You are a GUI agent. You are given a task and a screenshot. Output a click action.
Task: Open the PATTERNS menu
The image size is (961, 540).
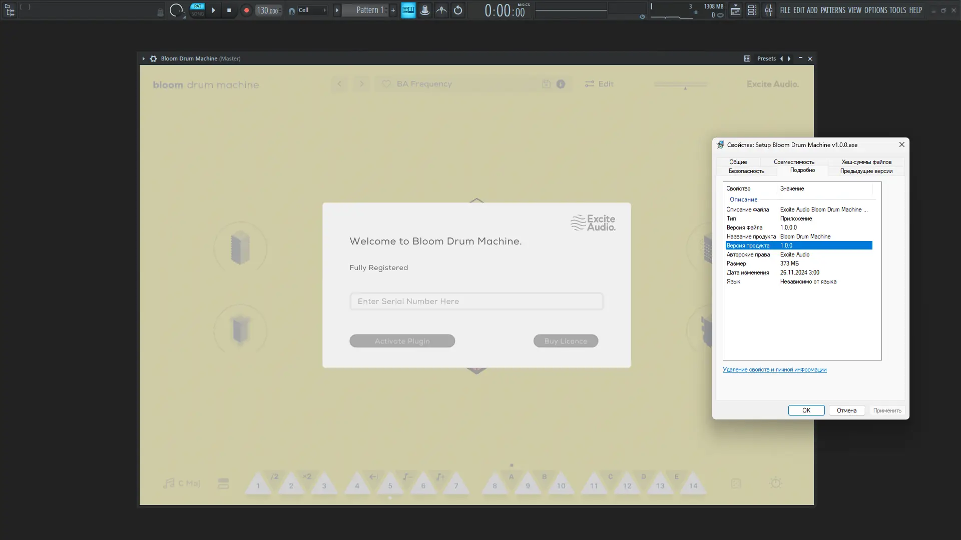click(833, 10)
